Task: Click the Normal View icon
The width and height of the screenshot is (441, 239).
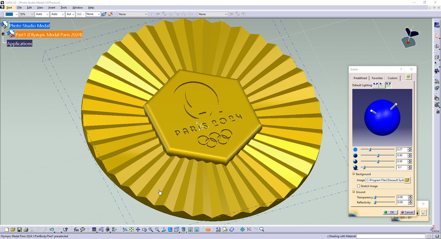Action: pos(164,230)
